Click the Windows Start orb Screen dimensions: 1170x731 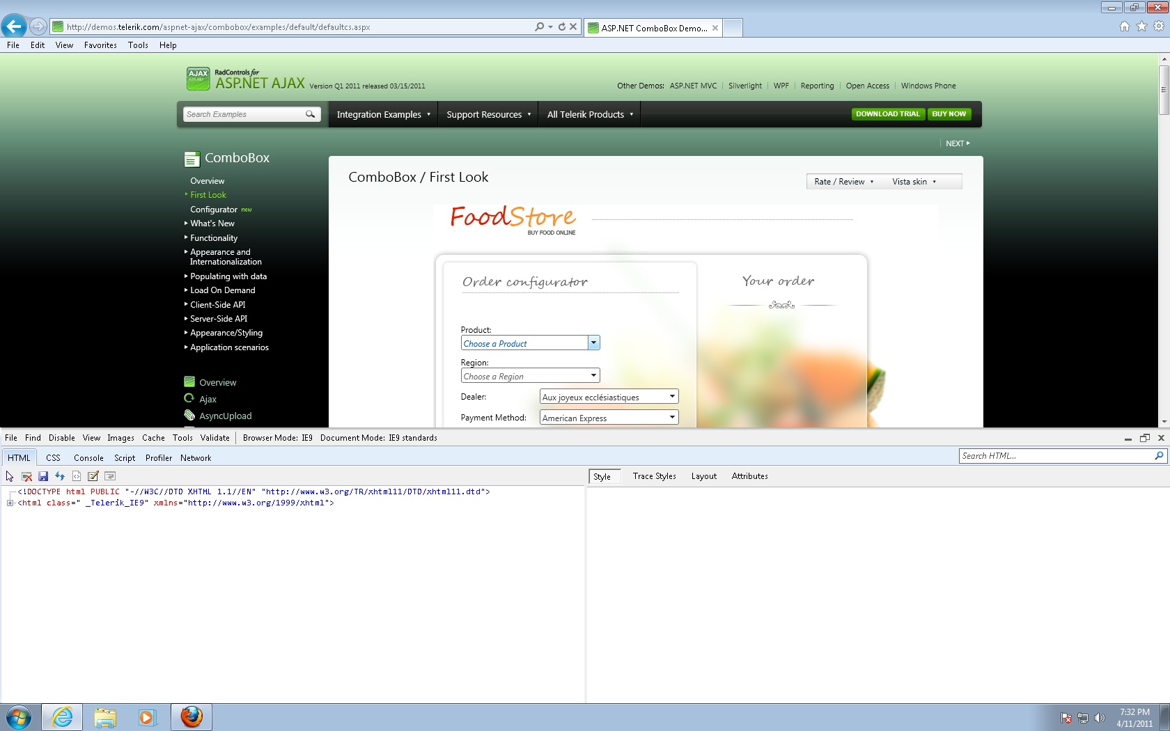tap(19, 717)
